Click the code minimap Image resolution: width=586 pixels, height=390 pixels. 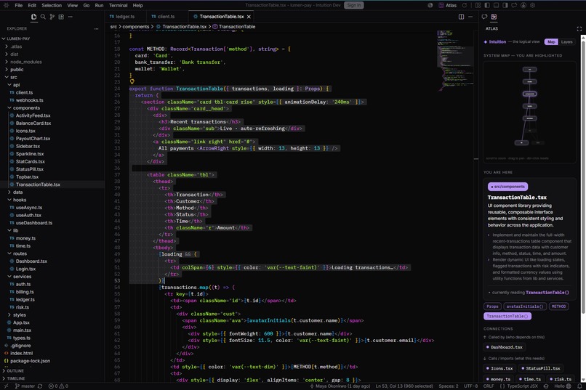(455, 61)
